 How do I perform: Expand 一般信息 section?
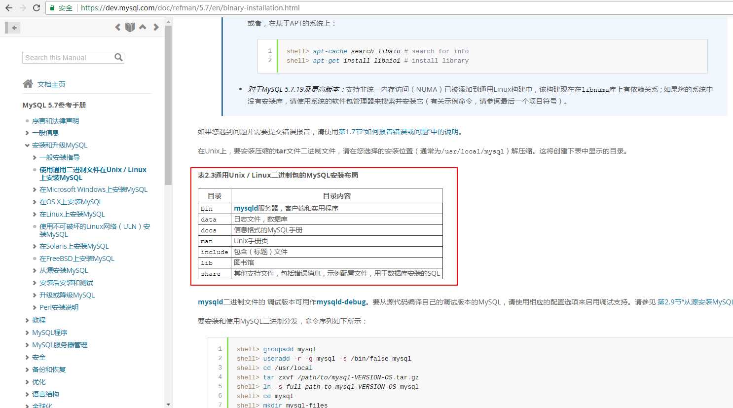[27, 133]
